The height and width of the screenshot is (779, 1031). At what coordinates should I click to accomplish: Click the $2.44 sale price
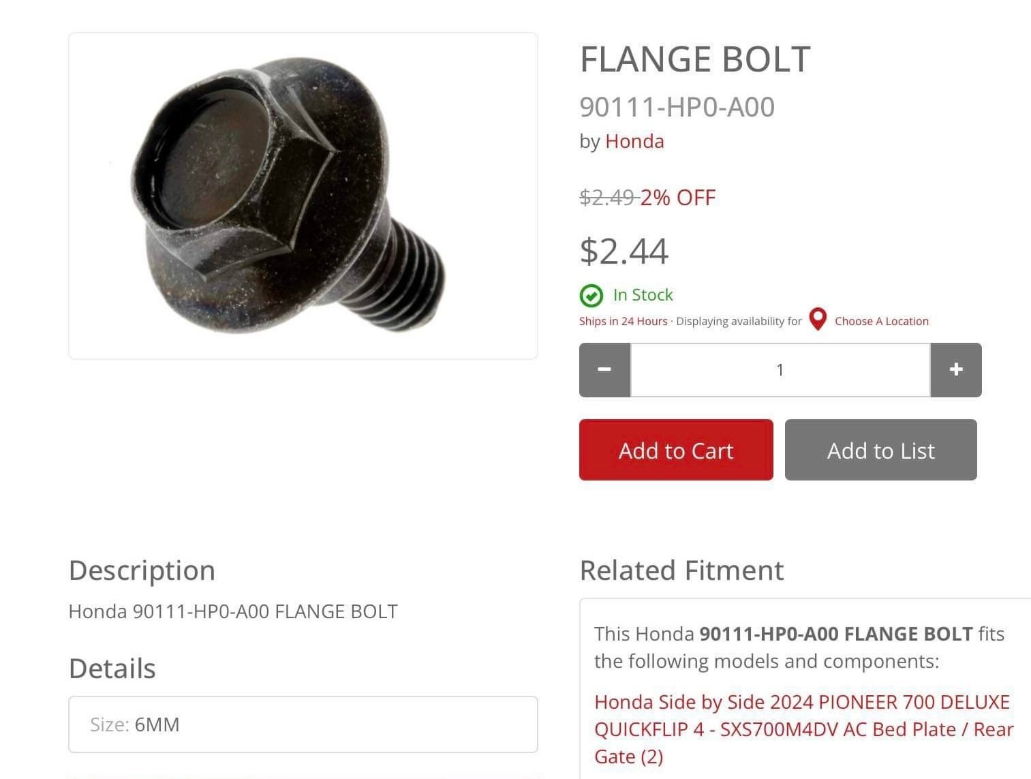[624, 251]
